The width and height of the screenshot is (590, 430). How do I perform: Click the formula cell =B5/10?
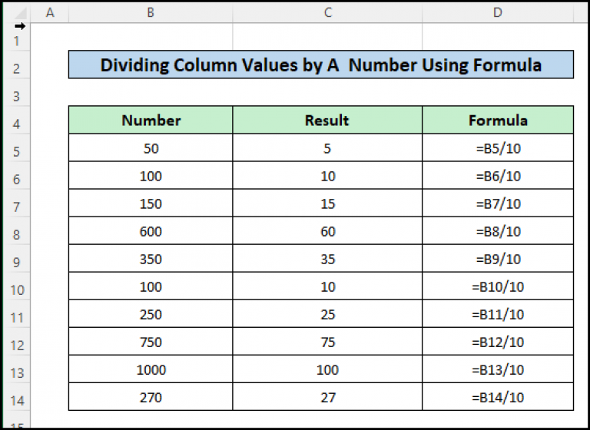498,148
